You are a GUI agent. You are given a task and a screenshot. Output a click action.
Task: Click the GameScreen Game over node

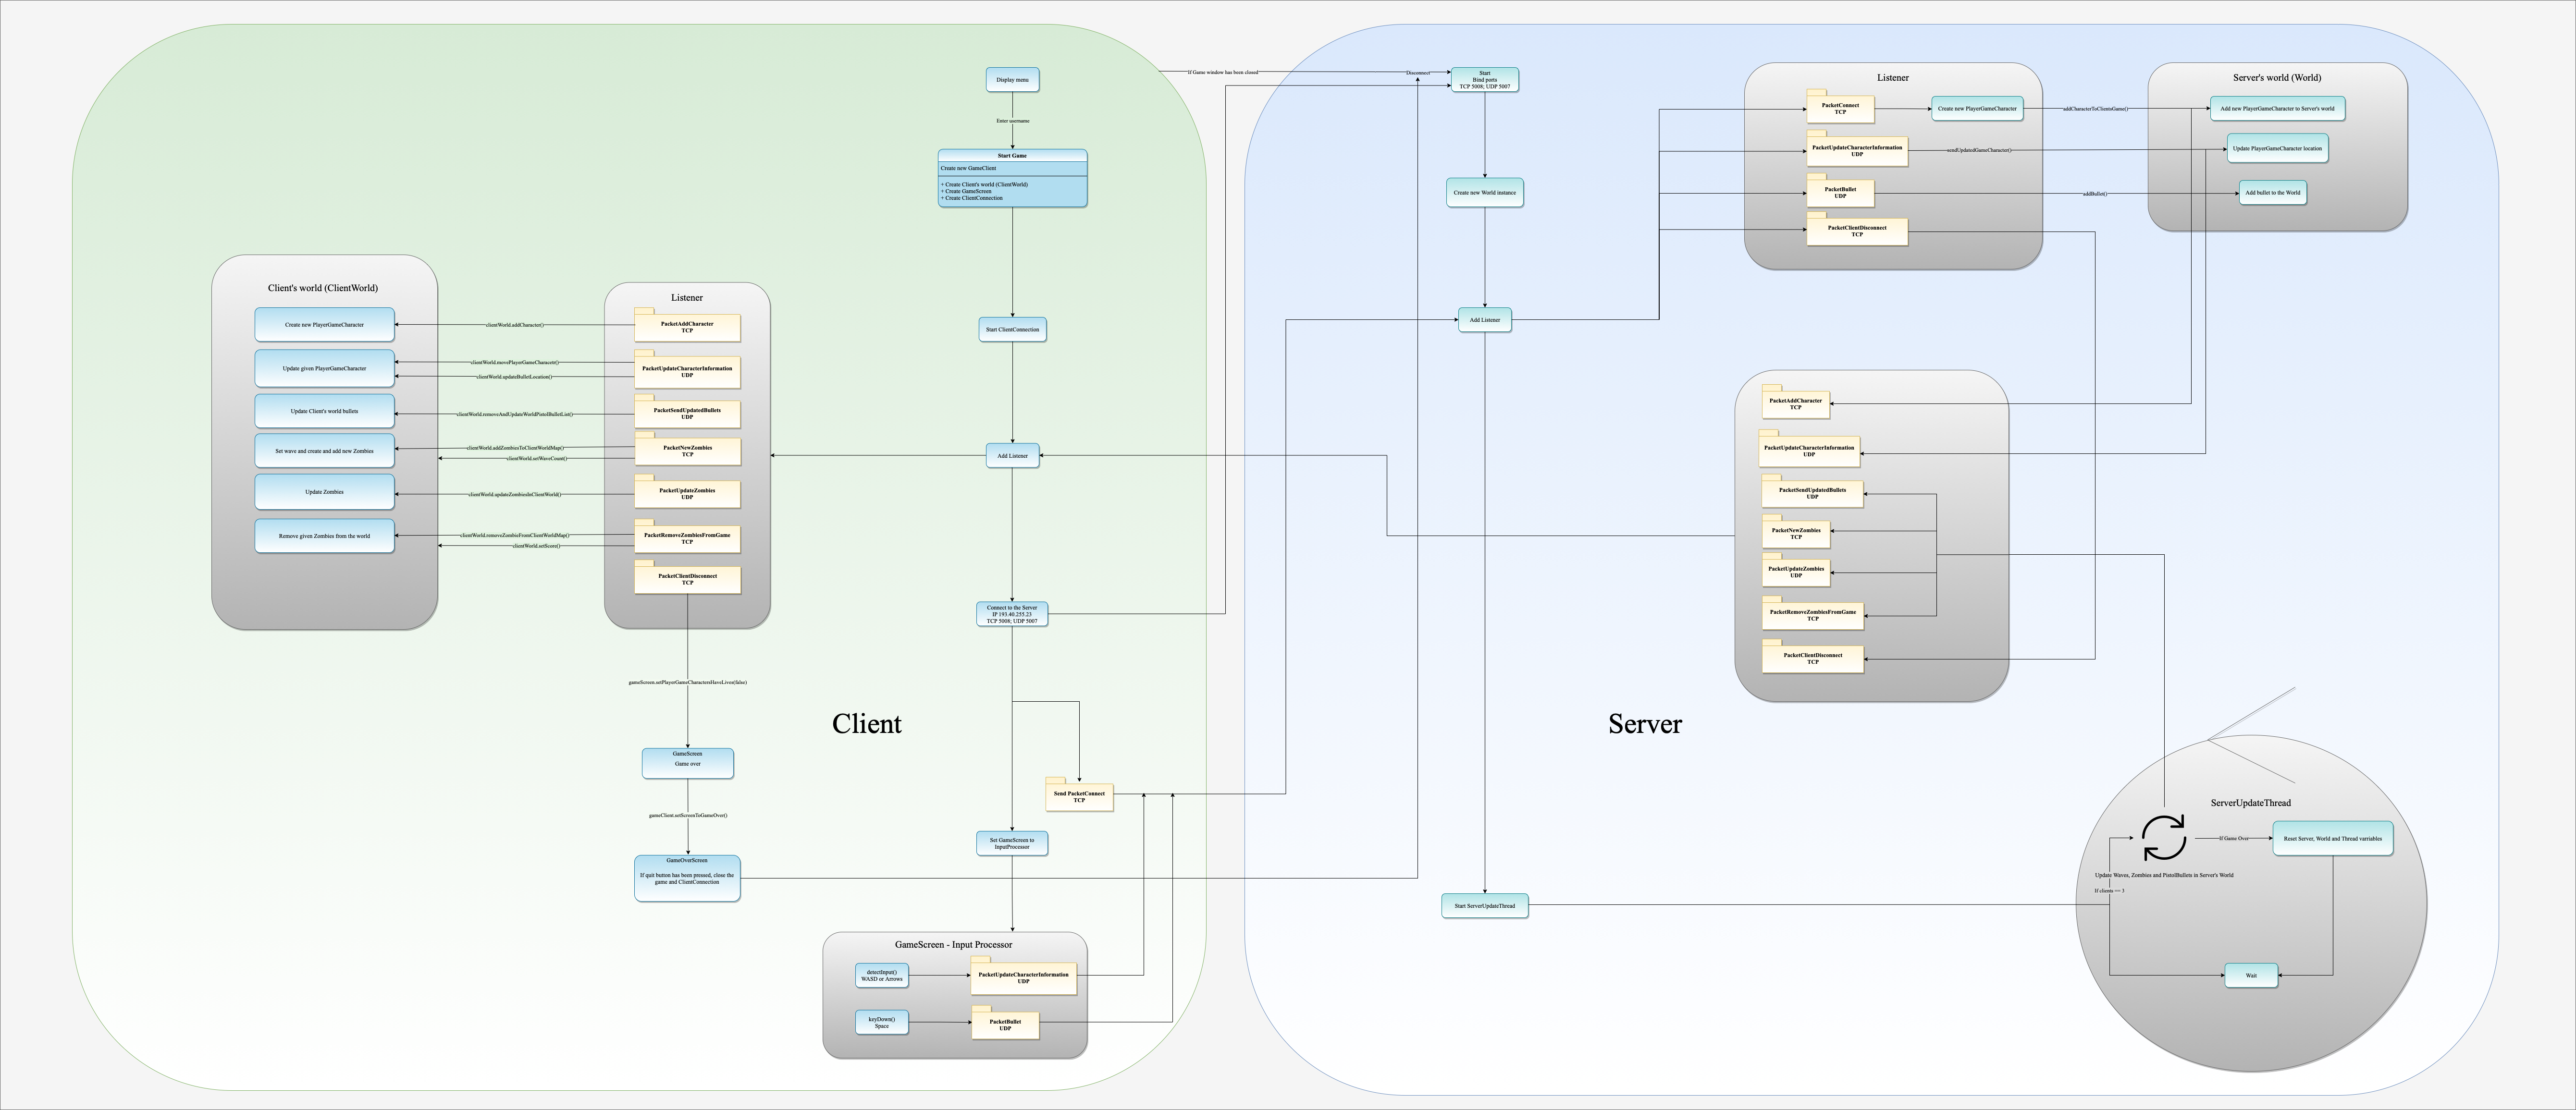(x=687, y=763)
